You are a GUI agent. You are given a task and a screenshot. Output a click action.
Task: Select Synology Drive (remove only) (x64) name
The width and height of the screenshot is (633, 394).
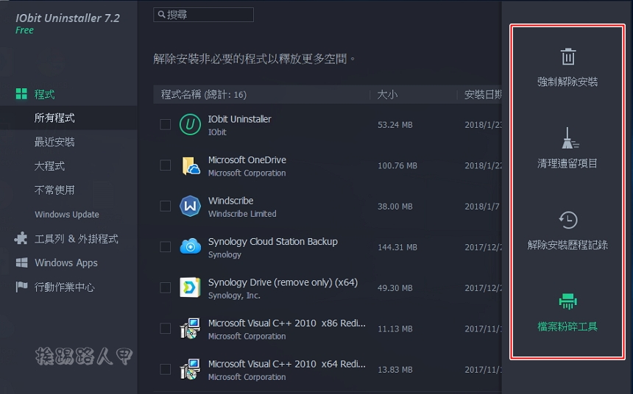click(x=283, y=282)
